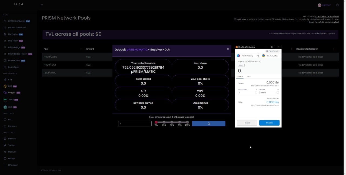
Task: Set the deposit slider to 25%
Action: 164,122
